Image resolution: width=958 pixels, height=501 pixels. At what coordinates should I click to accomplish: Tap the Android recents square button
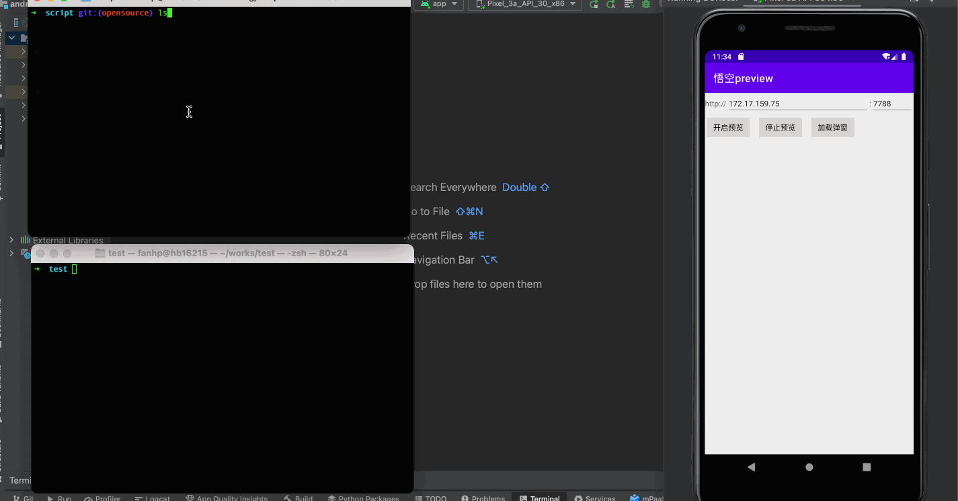[x=867, y=467]
